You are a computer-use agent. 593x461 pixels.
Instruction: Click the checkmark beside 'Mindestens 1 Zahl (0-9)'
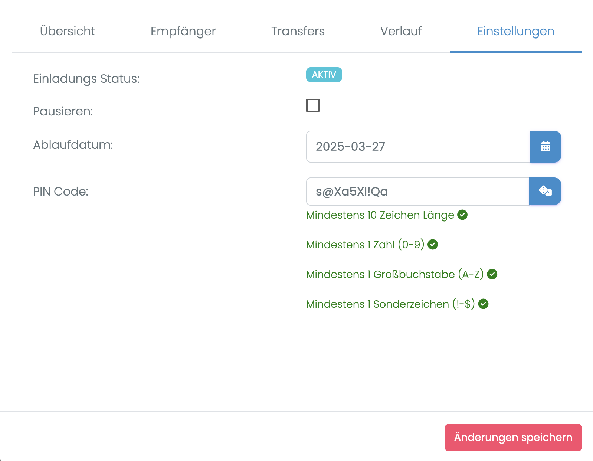433,244
